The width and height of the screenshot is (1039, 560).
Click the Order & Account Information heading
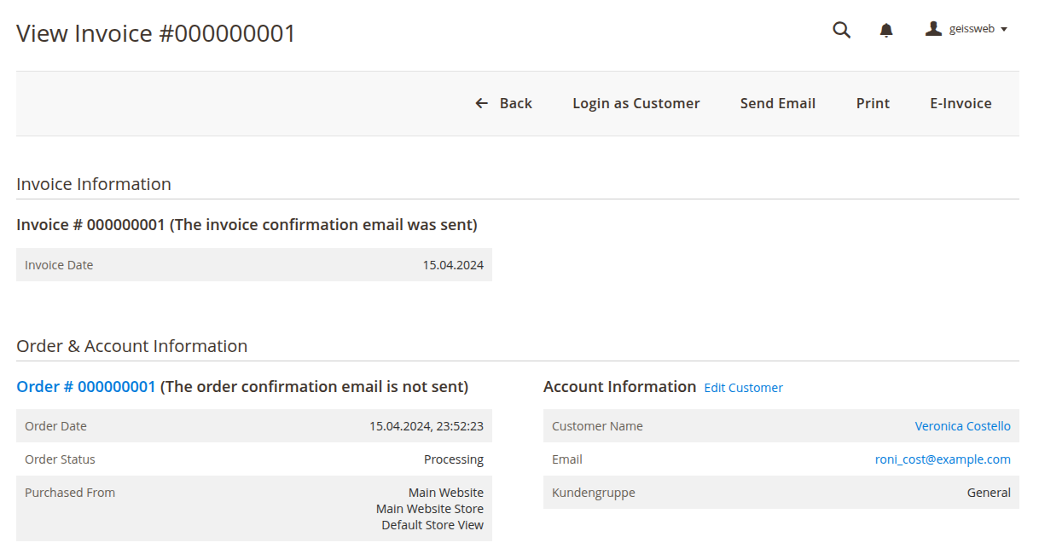coord(132,346)
